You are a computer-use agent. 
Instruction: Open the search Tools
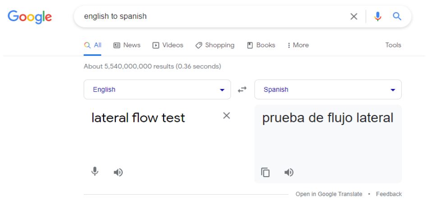(393, 45)
